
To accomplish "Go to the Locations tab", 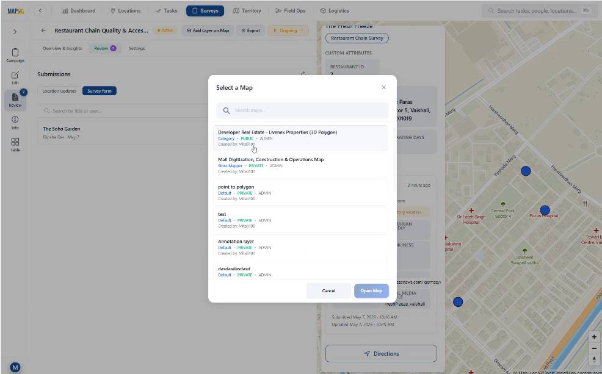I will click(126, 11).
